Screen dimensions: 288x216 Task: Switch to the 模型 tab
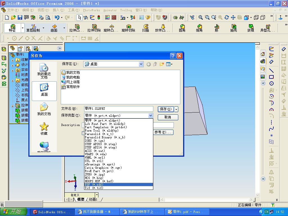click(81, 199)
